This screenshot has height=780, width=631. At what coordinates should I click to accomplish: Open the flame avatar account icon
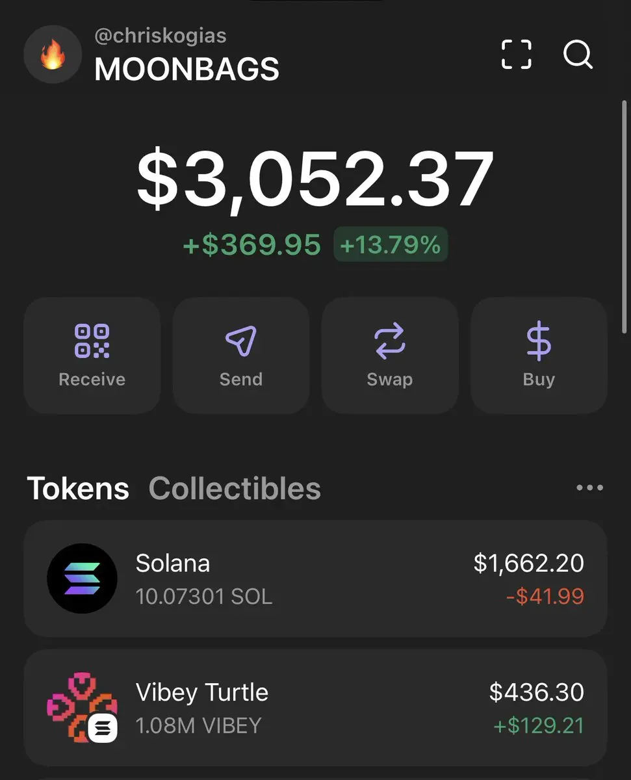[x=53, y=55]
